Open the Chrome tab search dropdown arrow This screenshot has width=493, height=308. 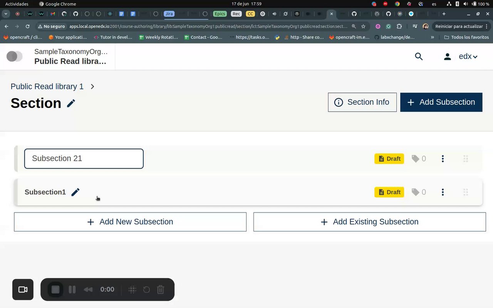click(x=6, y=14)
